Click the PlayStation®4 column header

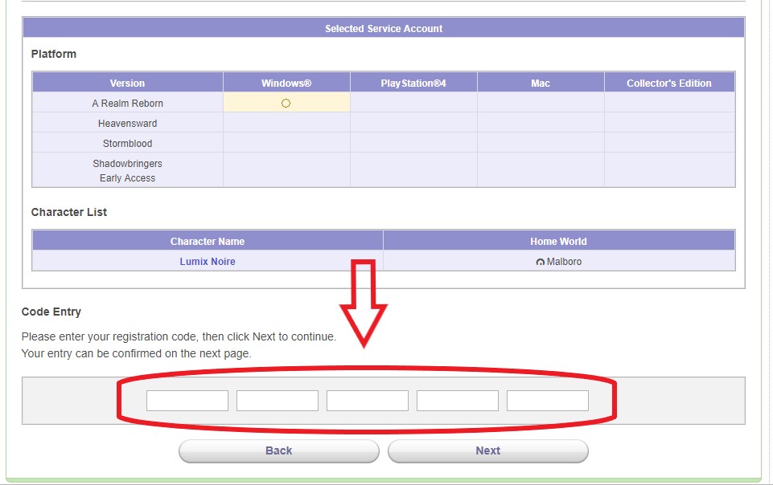[413, 83]
